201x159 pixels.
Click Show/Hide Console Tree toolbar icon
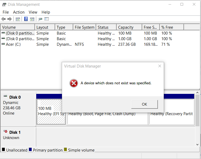click(x=18, y=19)
